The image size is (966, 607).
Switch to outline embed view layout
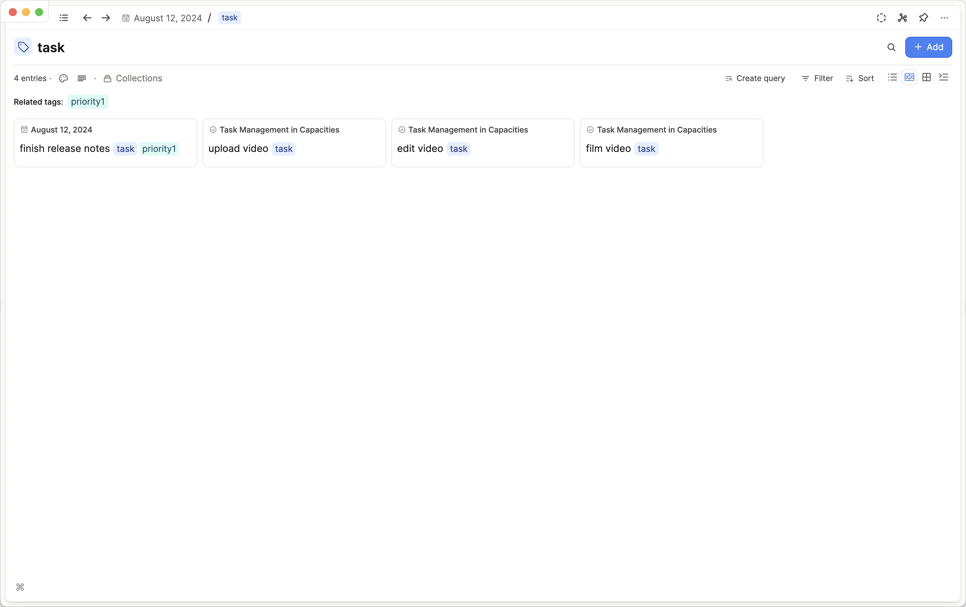(x=944, y=77)
